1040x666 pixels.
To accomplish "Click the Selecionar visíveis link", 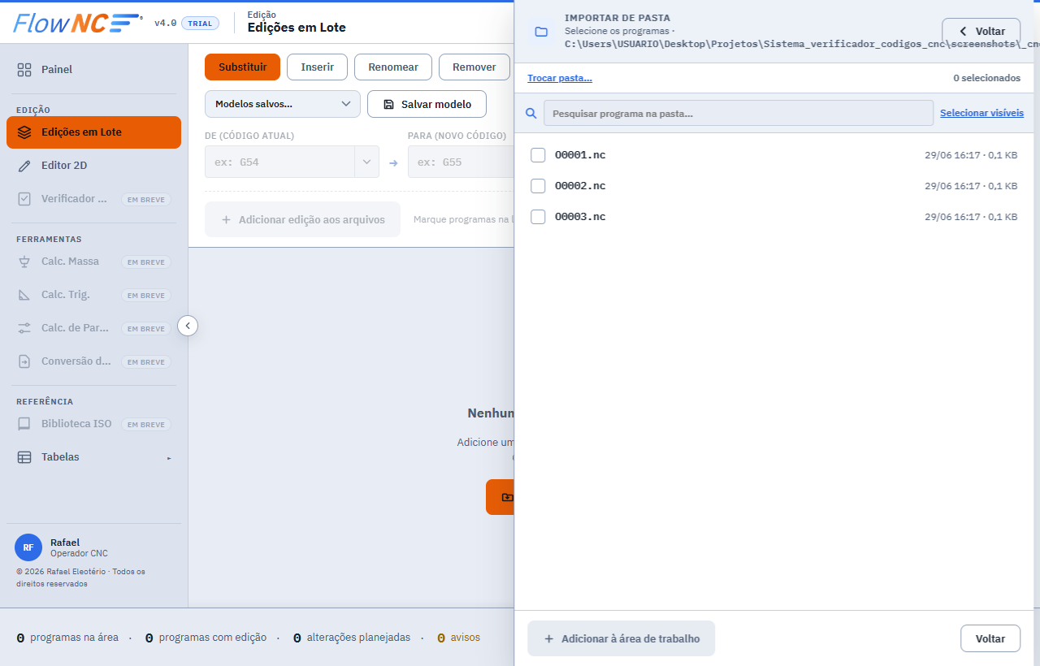I will pyautogui.click(x=981, y=113).
